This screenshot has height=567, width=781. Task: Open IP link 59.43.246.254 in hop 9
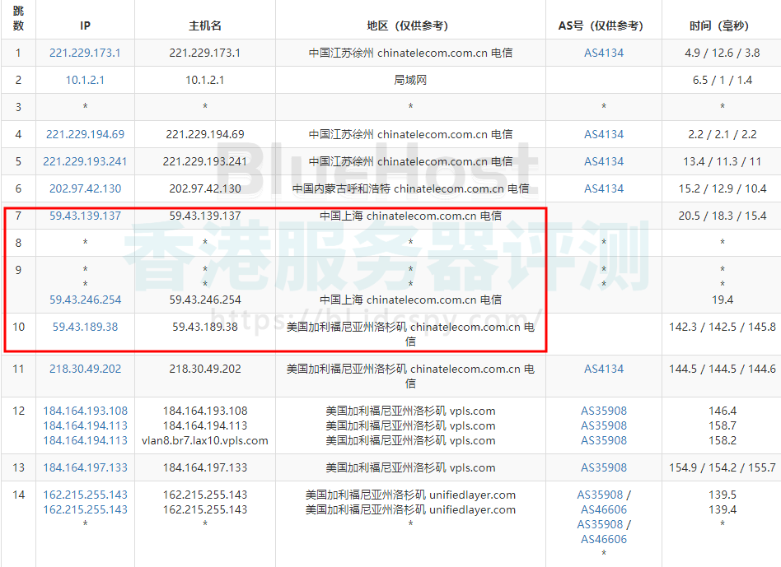(x=85, y=300)
